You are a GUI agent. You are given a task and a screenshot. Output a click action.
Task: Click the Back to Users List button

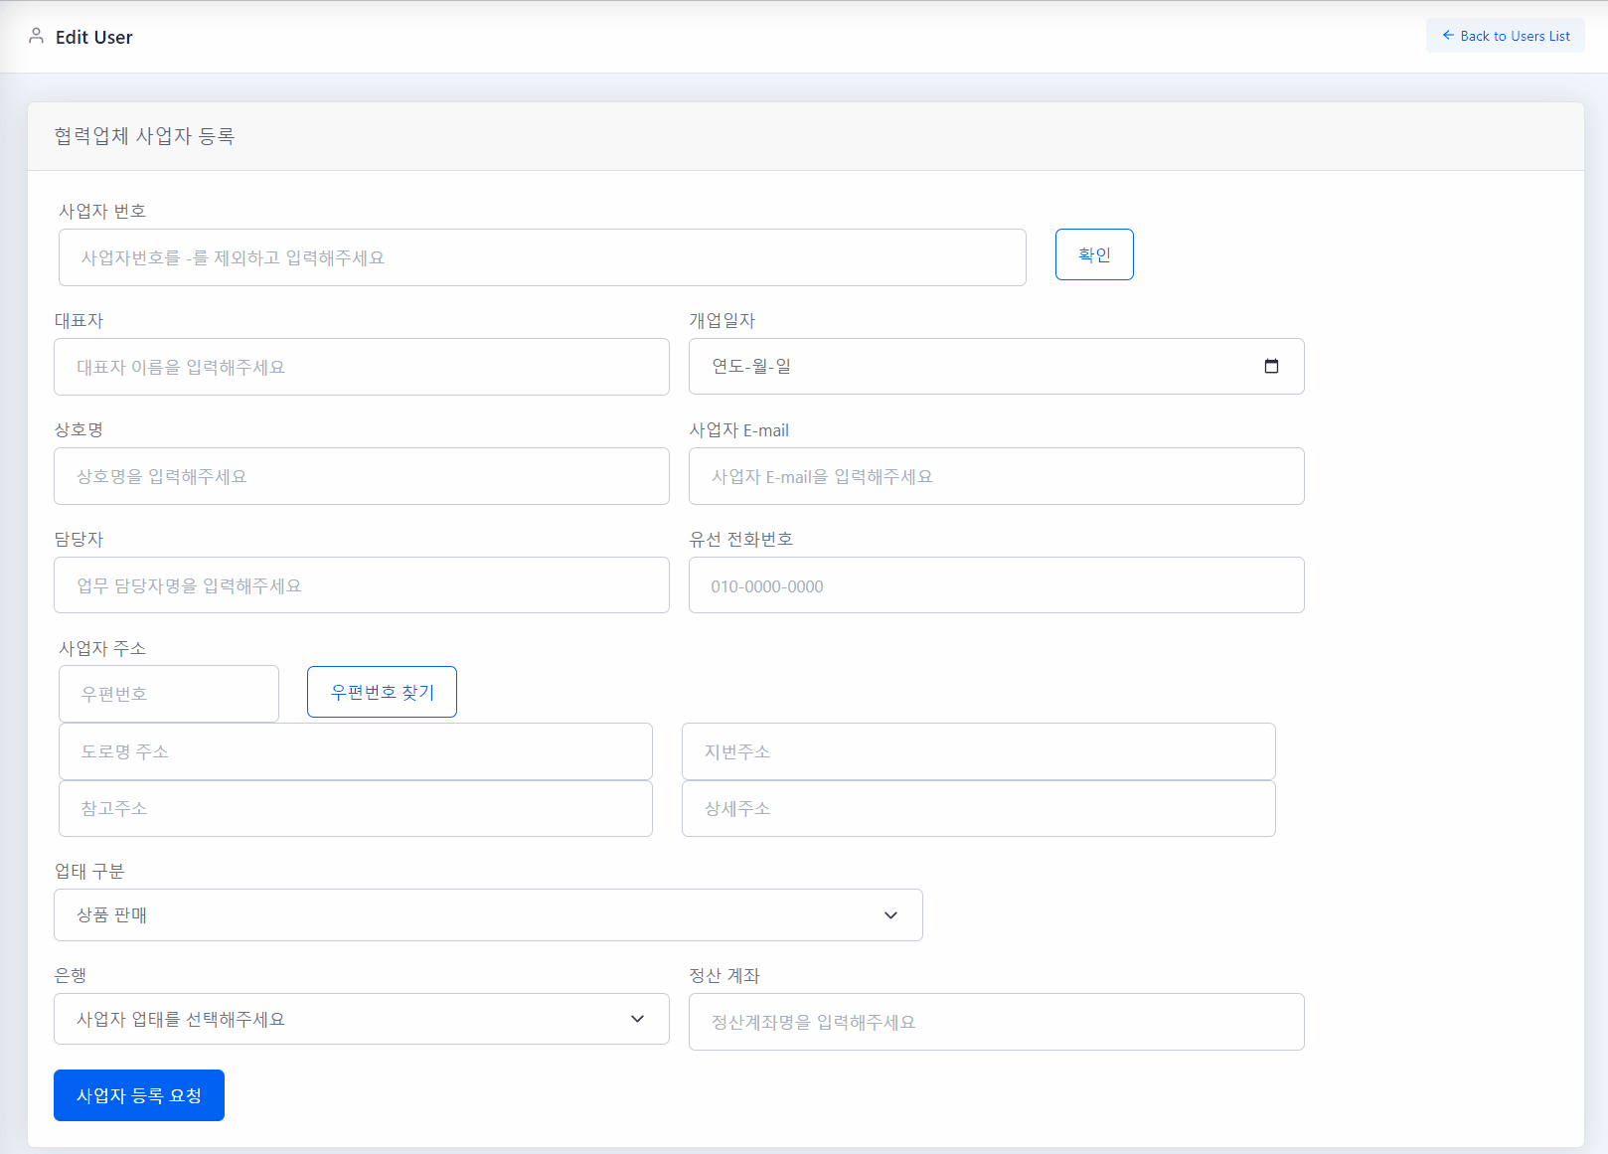click(1505, 36)
